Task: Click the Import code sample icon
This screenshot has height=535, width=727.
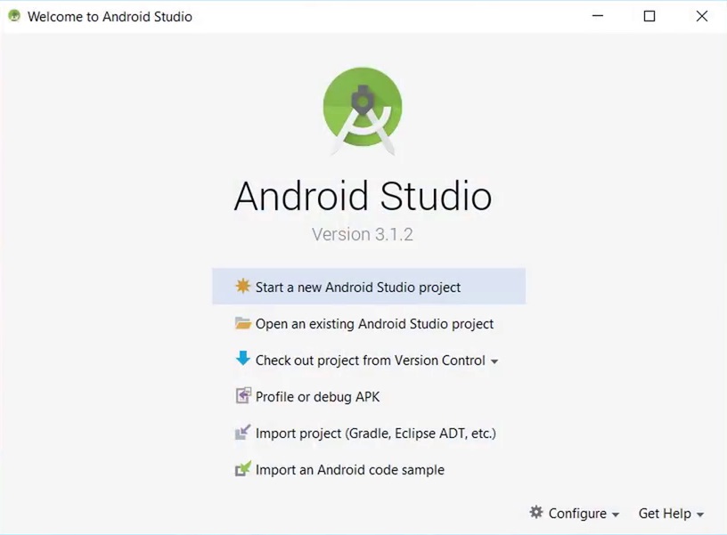Action: 242,469
